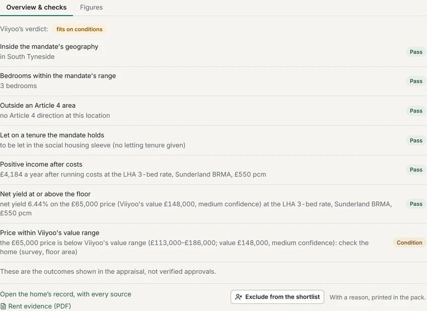The width and height of the screenshot is (427, 311).
Task: Click the '3 bedrooms' detail text
Action: click(x=18, y=86)
